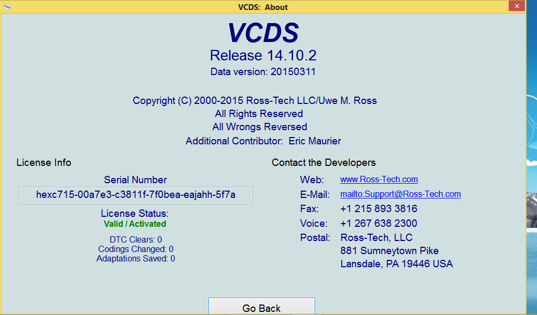Click the large VCDS logo heading
The image size is (537, 315).
pyautogui.click(x=263, y=33)
